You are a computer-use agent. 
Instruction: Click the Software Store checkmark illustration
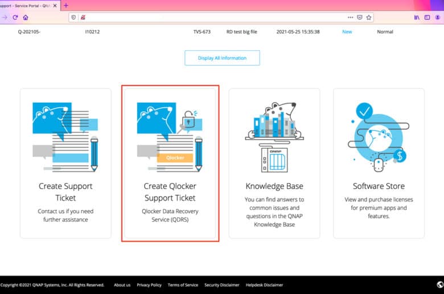coord(379,137)
